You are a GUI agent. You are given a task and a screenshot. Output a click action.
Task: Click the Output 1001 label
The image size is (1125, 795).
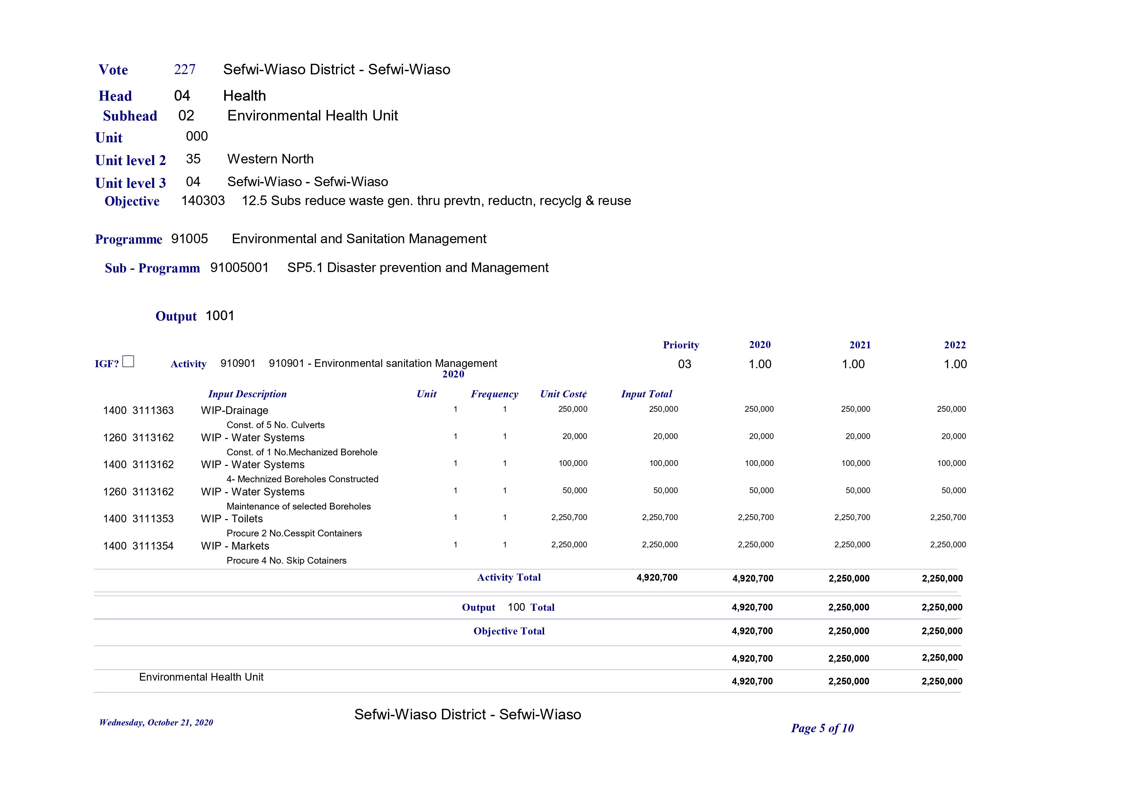(x=195, y=316)
